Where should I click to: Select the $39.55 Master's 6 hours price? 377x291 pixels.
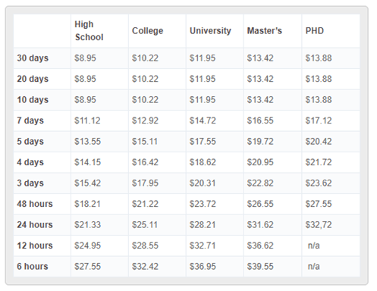[260, 266]
